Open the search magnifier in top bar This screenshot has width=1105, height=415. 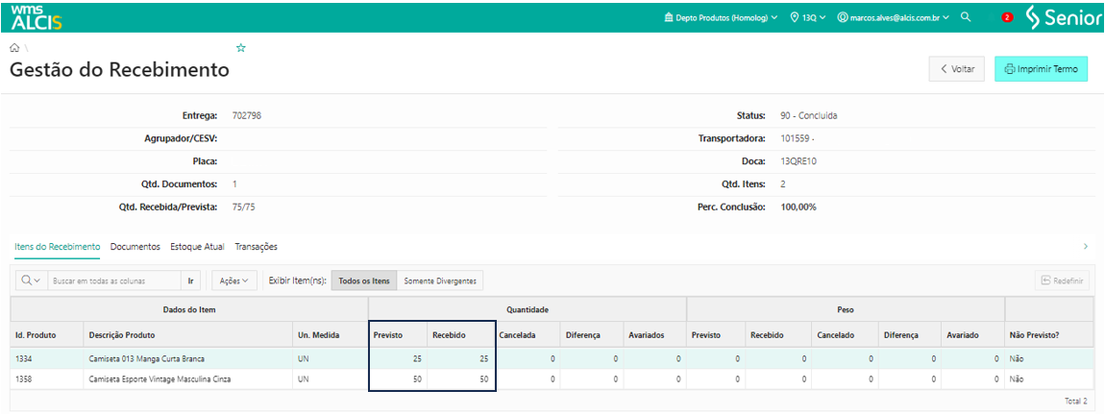[966, 17]
